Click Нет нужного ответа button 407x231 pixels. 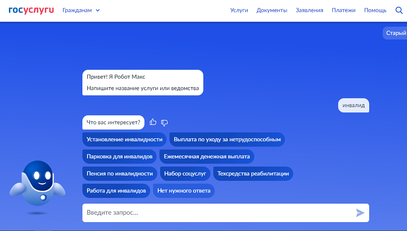pyautogui.click(x=184, y=191)
